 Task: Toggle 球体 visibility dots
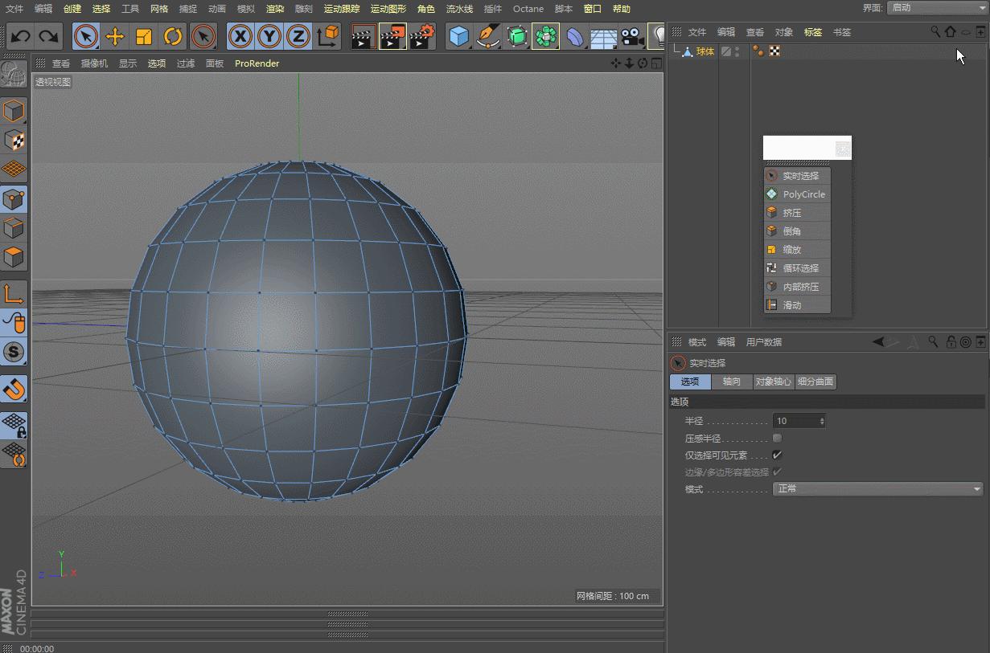click(737, 51)
